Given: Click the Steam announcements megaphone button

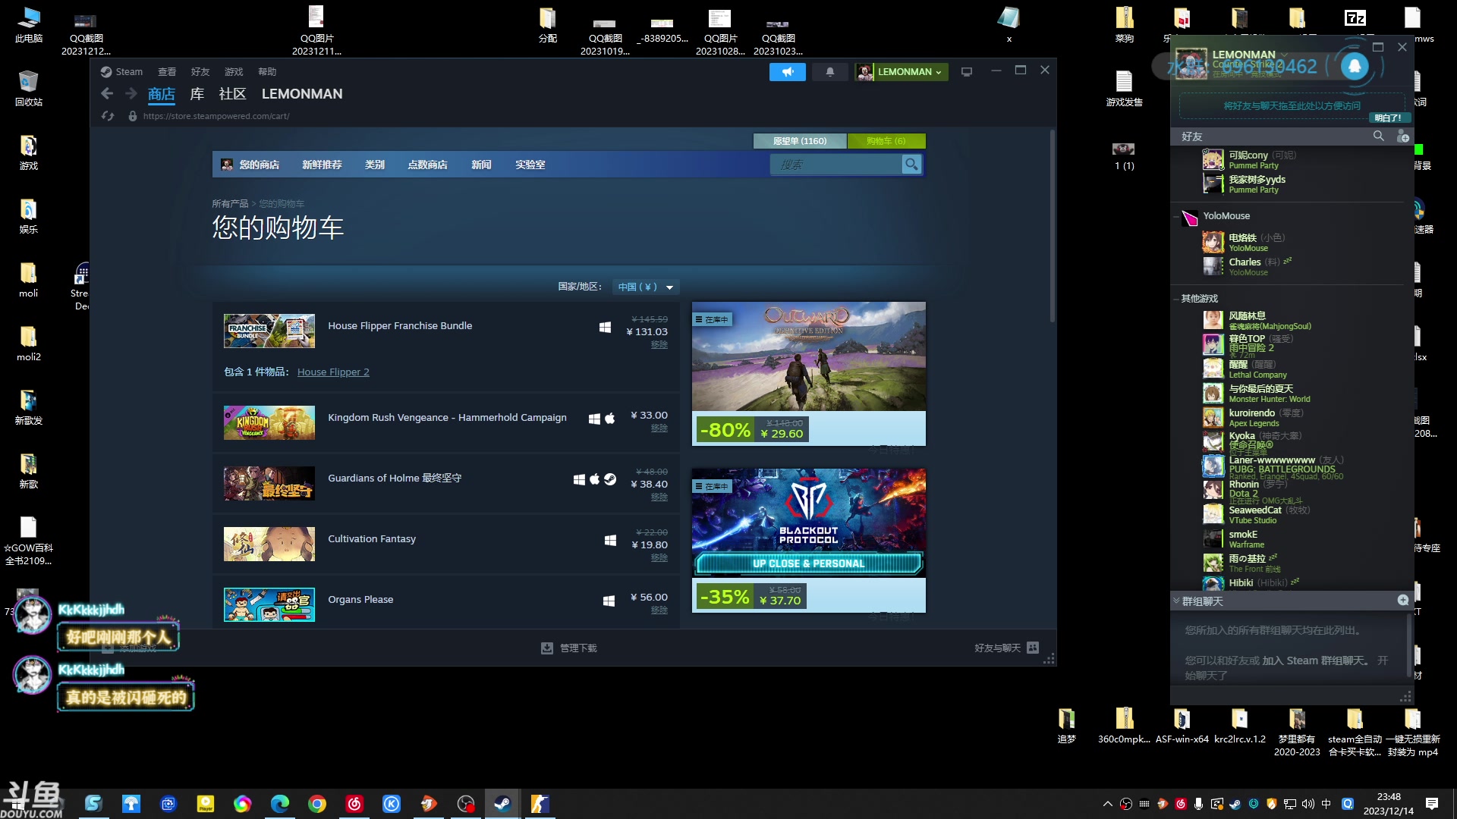Looking at the screenshot, I should coord(787,72).
